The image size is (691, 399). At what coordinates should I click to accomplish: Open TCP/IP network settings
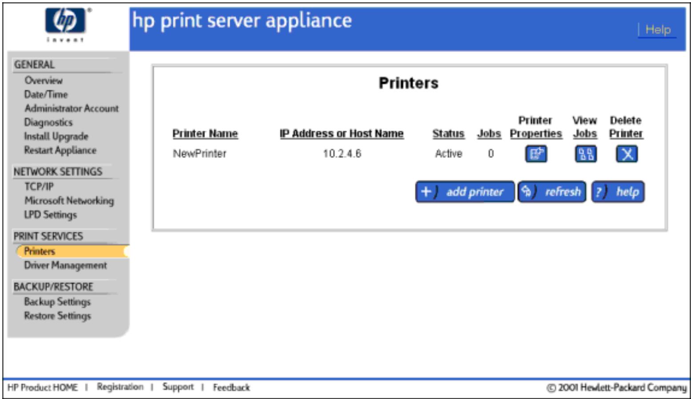point(39,187)
